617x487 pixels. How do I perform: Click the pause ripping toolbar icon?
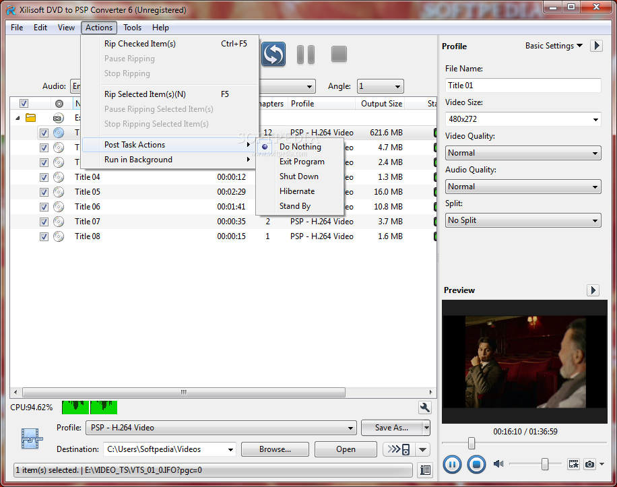pyautogui.click(x=306, y=55)
